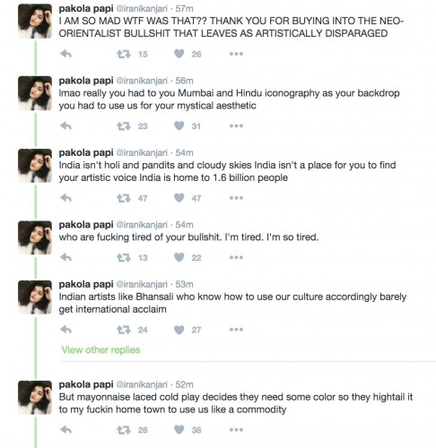This screenshot has width=436, height=448.
Task: Reply to the Bhansali tweet
Action: click(x=65, y=330)
